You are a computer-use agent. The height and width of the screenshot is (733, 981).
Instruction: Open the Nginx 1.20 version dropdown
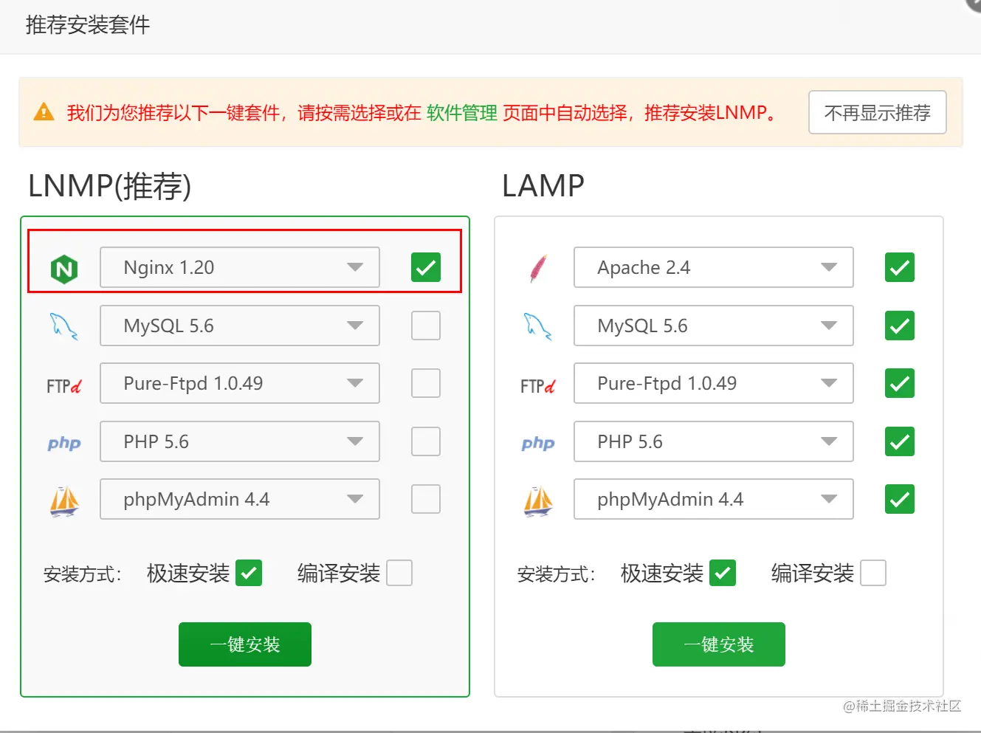(240, 267)
